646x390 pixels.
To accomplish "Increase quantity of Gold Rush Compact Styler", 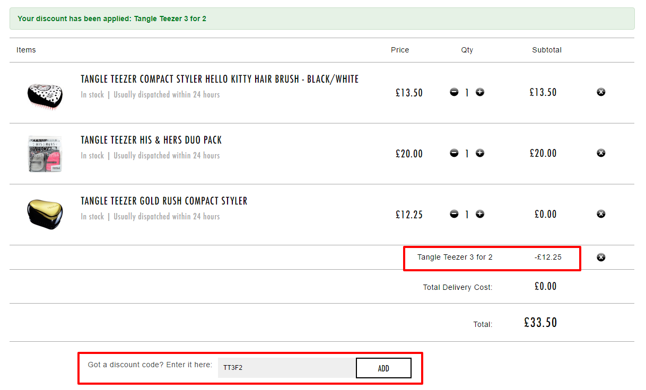I will [480, 214].
